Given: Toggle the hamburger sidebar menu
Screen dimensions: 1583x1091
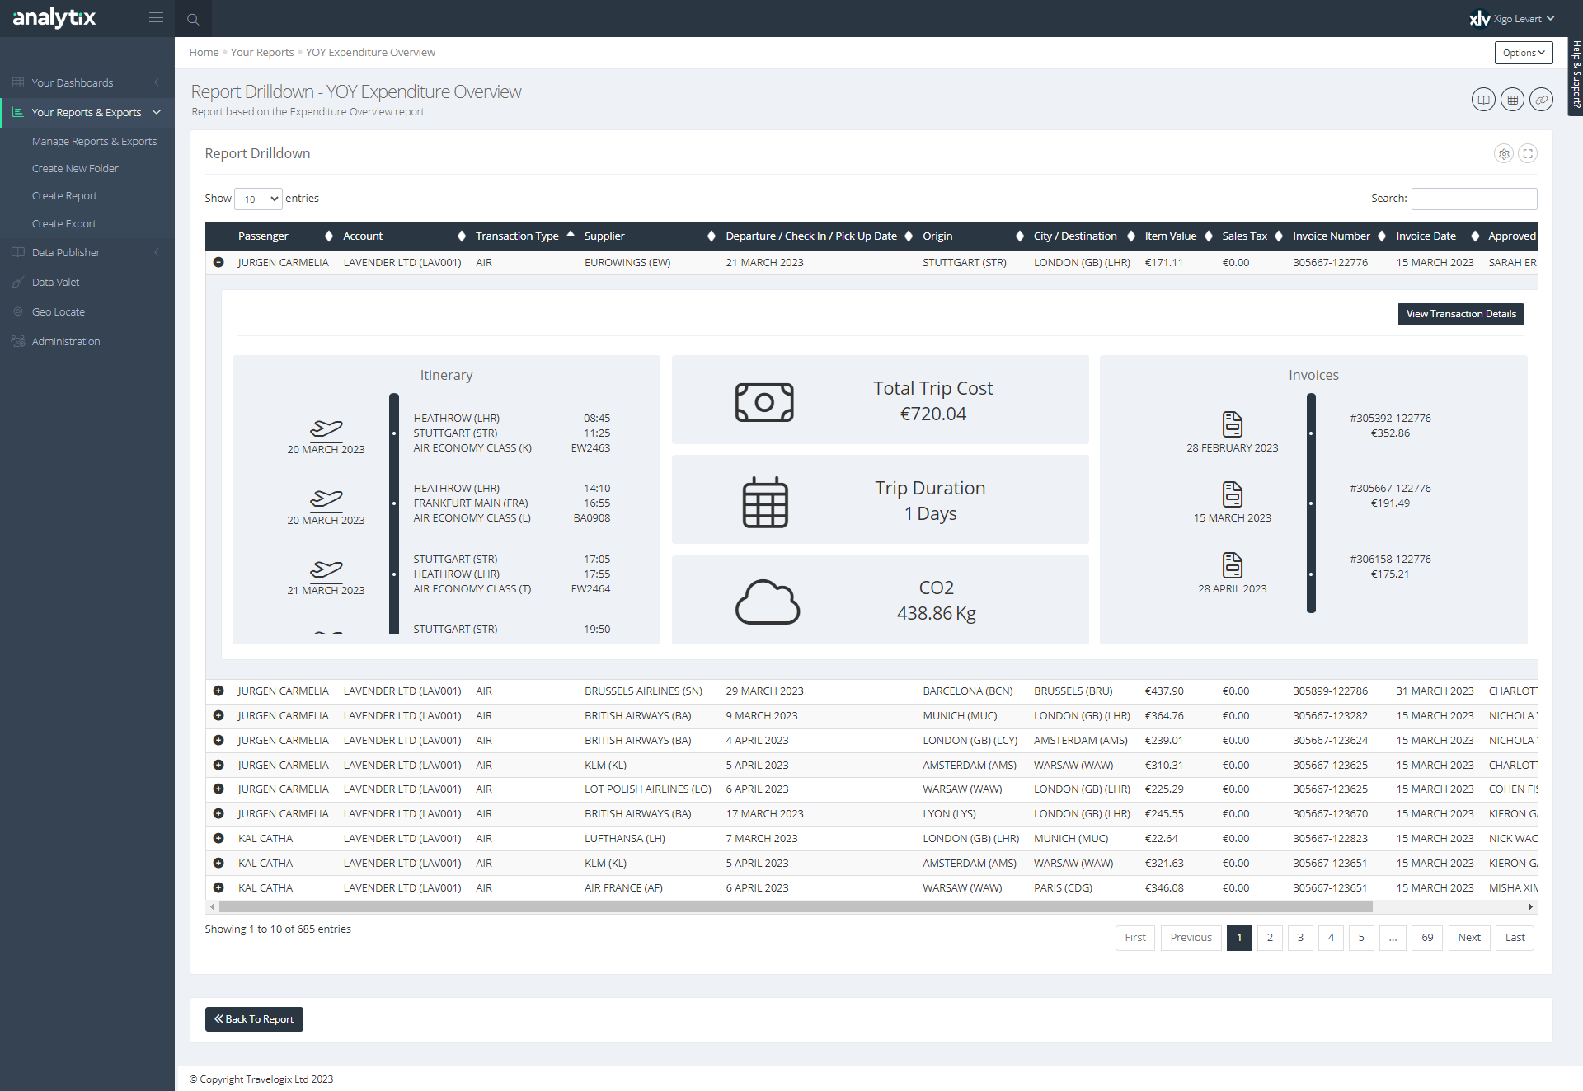Looking at the screenshot, I should (156, 17).
